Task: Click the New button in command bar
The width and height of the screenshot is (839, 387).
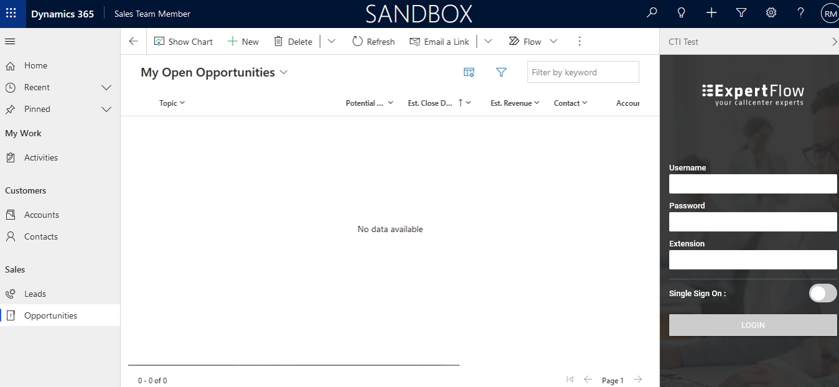Action: 243,42
